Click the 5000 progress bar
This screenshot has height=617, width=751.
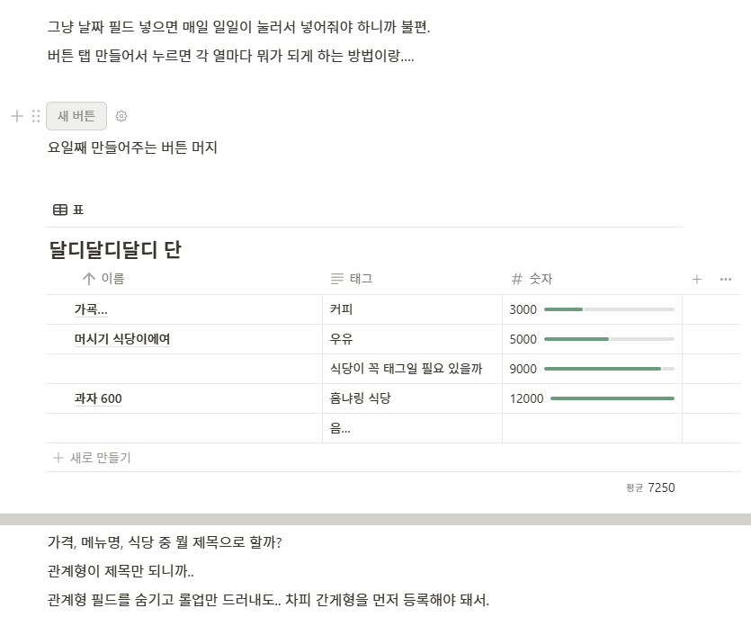609,339
